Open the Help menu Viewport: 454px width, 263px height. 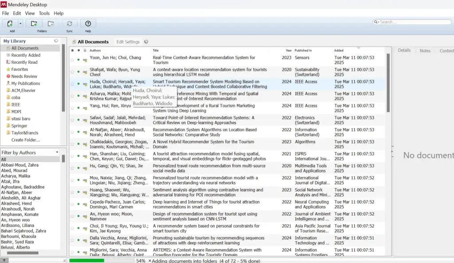tap(59, 13)
